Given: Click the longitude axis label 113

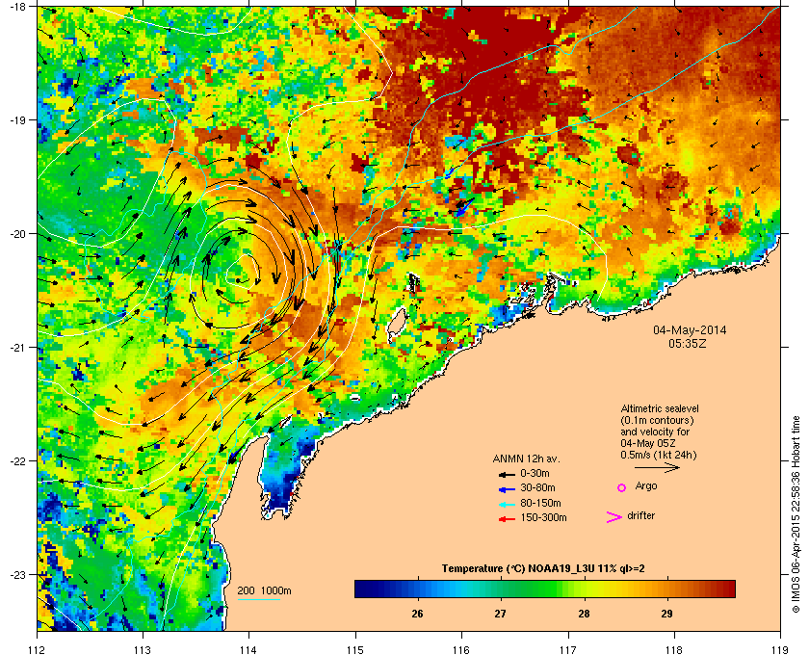Looking at the screenshot, I should [x=143, y=650].
